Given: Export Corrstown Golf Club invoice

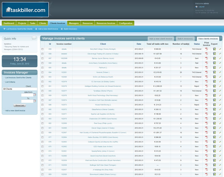Looking at the screenshot, I should [x=214, y=100].
